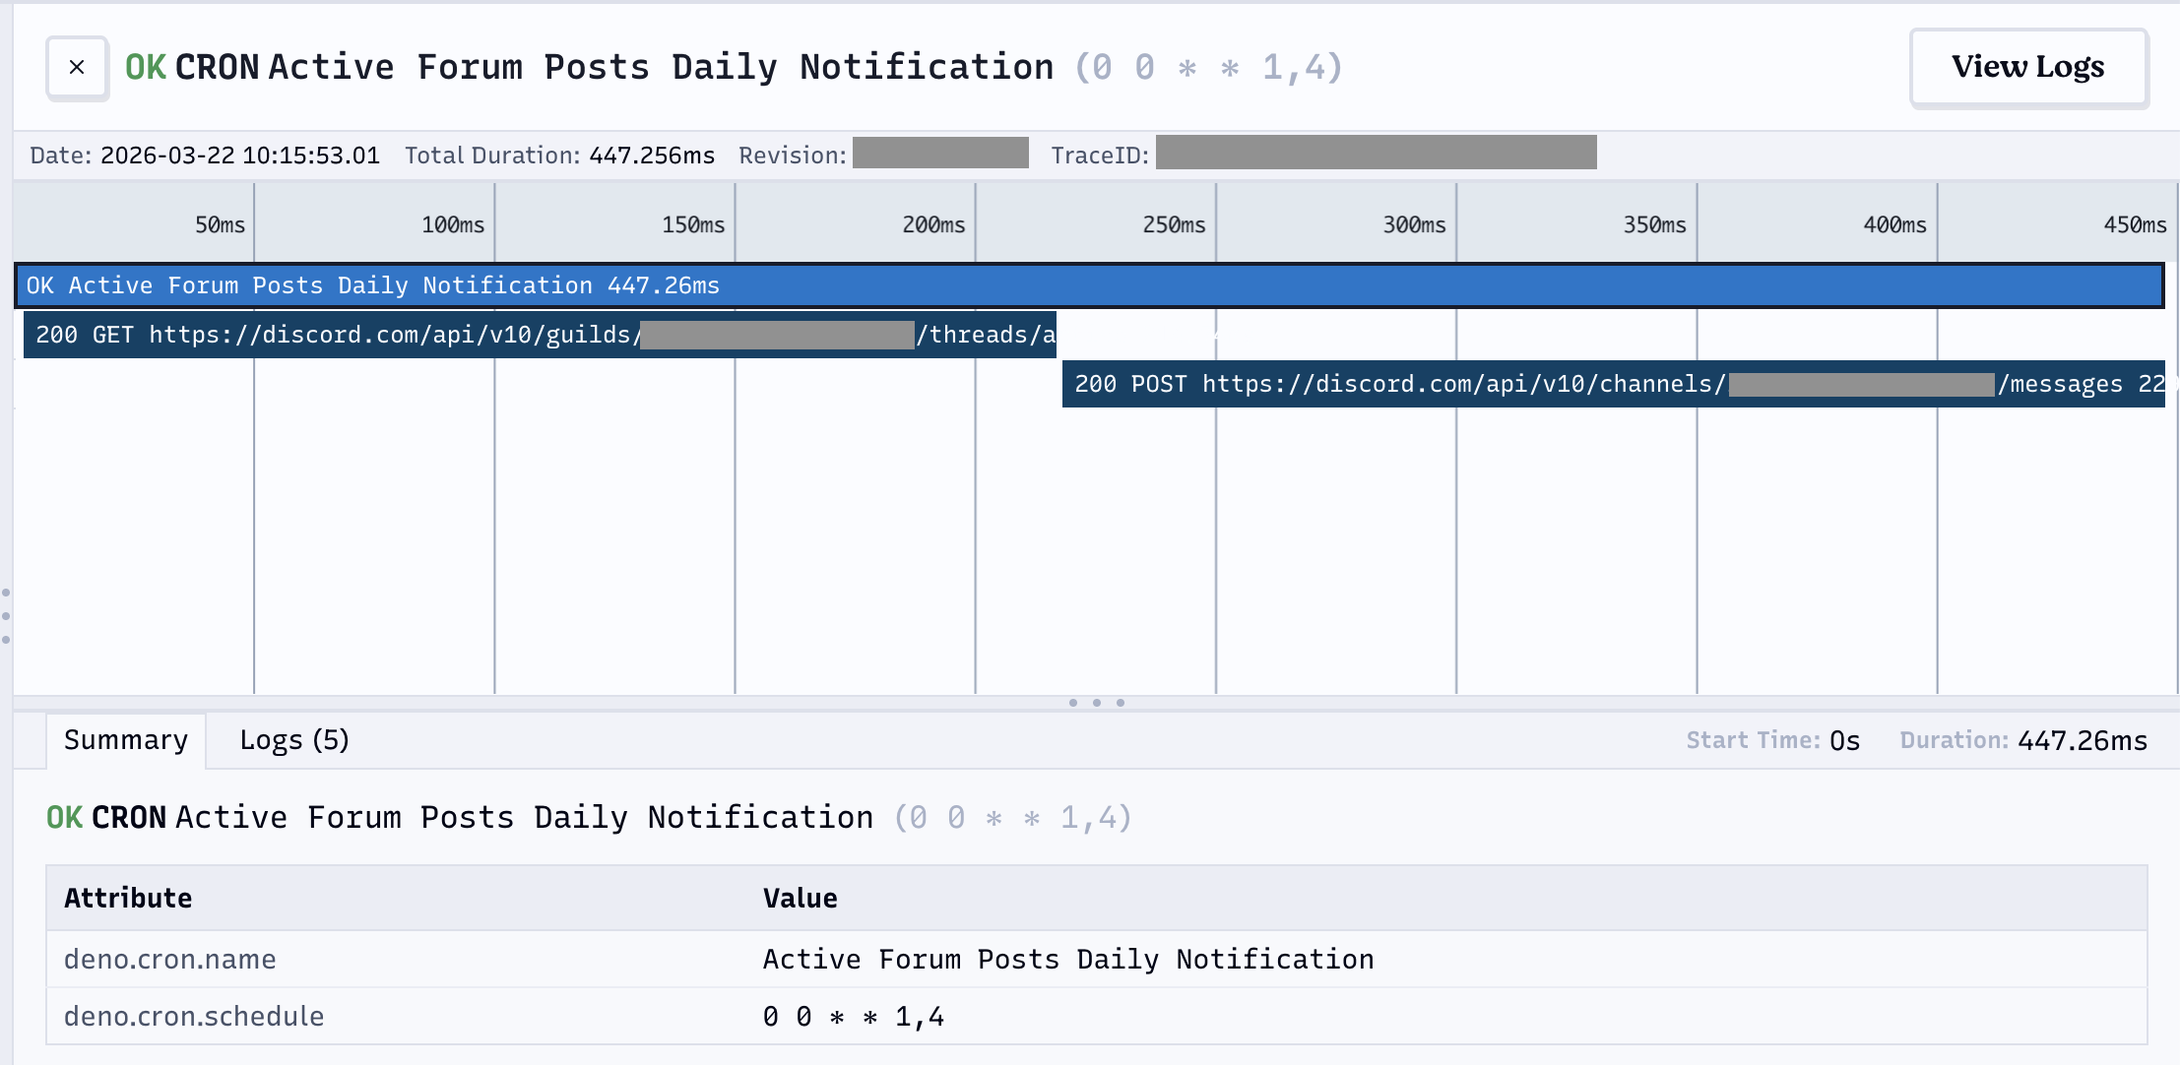Click the 400ms timeline ruler label

tap(1894, 225)
